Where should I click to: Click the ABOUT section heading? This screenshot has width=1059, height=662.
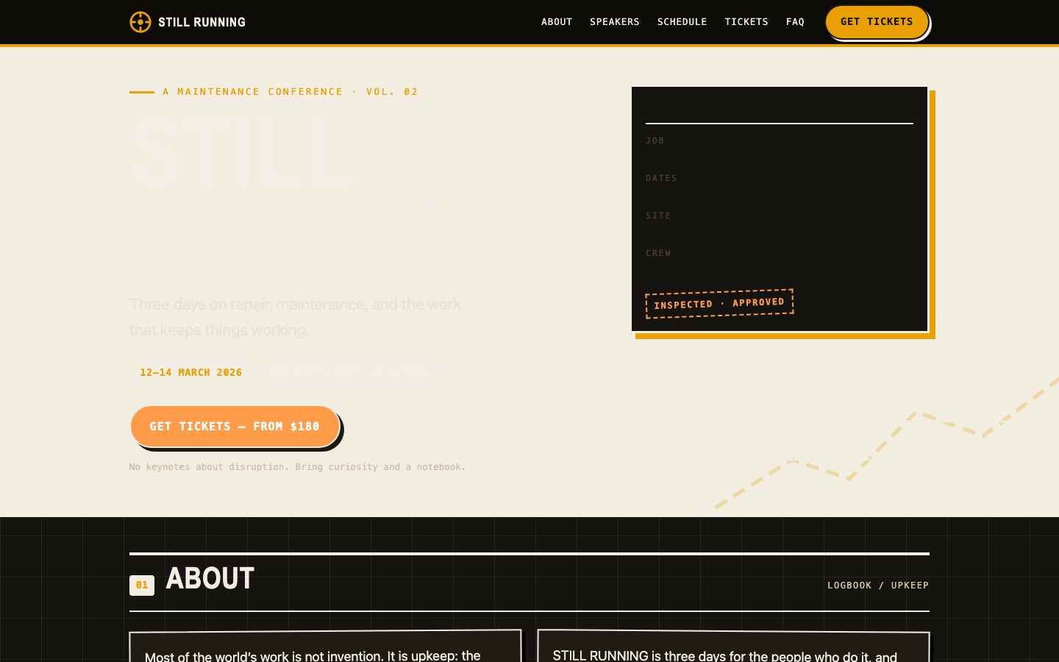(x=210, y=579)
